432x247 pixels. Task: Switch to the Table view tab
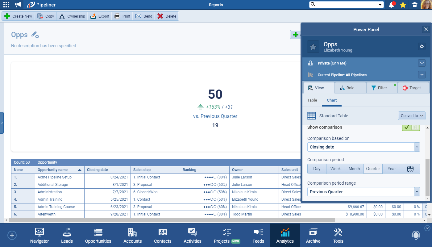[312, 100]
